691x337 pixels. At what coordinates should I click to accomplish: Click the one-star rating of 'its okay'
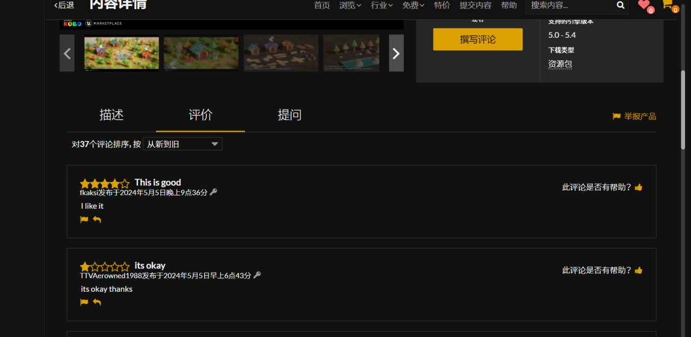(x=105, y=266)
